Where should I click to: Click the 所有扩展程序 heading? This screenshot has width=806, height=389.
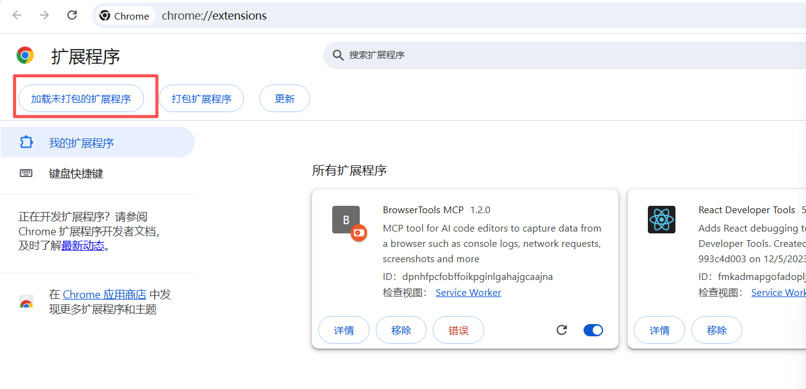click(x=349, y=170)
